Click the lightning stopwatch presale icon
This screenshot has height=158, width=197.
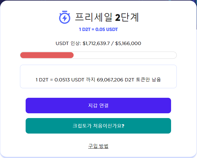[64, 17]
